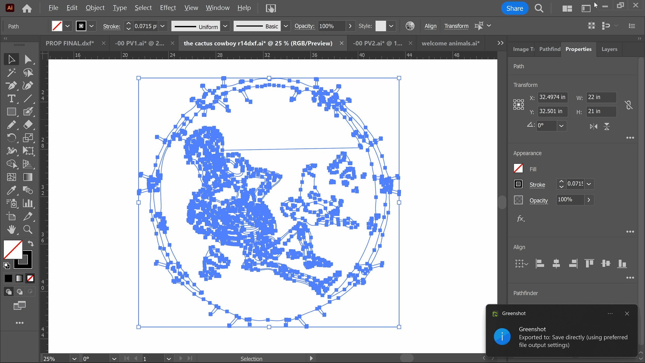Select the Magic Wand tool
This screenshot has height=363, width=645.
pos(11,73)
